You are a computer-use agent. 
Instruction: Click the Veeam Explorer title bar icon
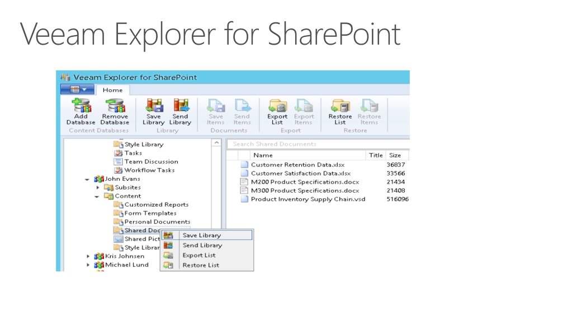(x=65, y=77)
